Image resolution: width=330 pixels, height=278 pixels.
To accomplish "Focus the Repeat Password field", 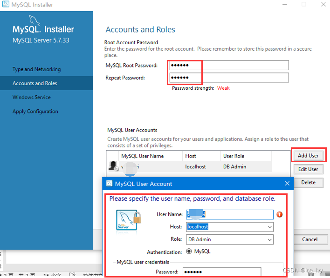I will point(229,78).
